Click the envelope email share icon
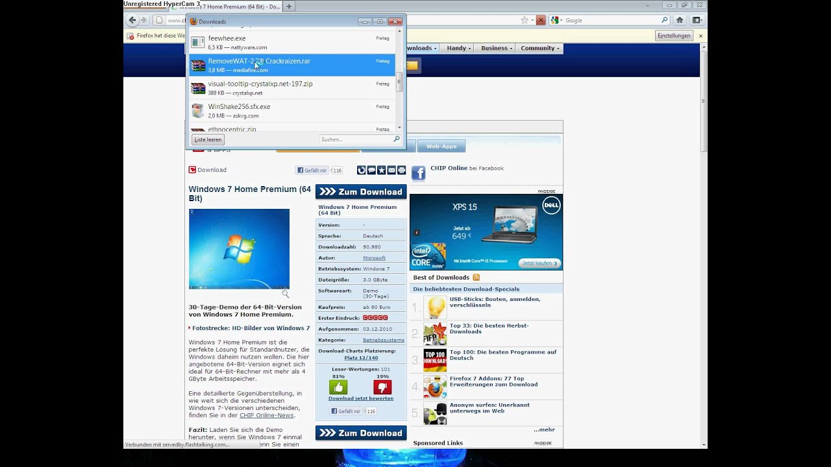 tap(391, 170)
